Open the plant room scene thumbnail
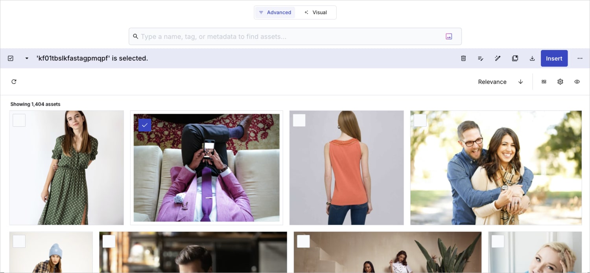This screenshot has height=273, width=590. click(387, 252)
